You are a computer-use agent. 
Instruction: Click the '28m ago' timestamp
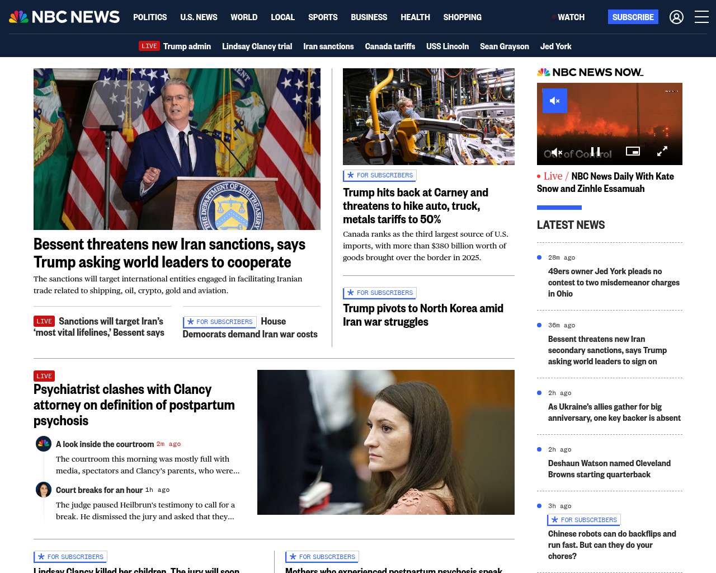pyautogui.click(x=562, y=258)
